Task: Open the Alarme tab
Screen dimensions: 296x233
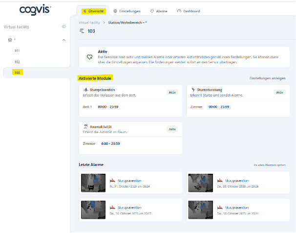Action: coord(159,11)
